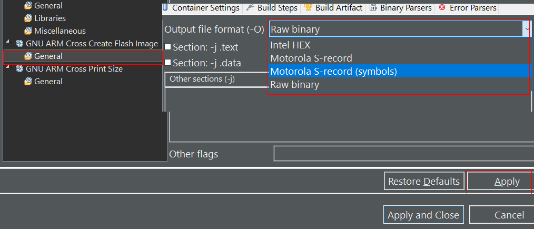Click the Build Artifact trophy icon
The image size is (534, 229).
tap(308, 7)
